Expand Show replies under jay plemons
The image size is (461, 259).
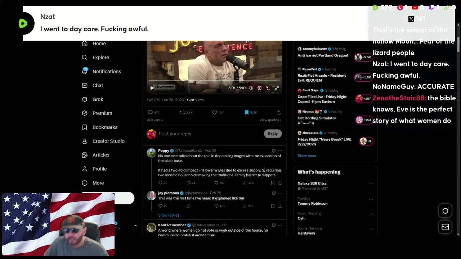169,215
